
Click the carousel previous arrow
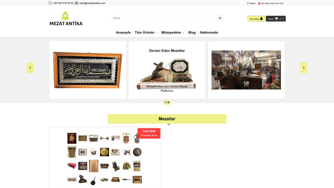[x=30, y=68]
